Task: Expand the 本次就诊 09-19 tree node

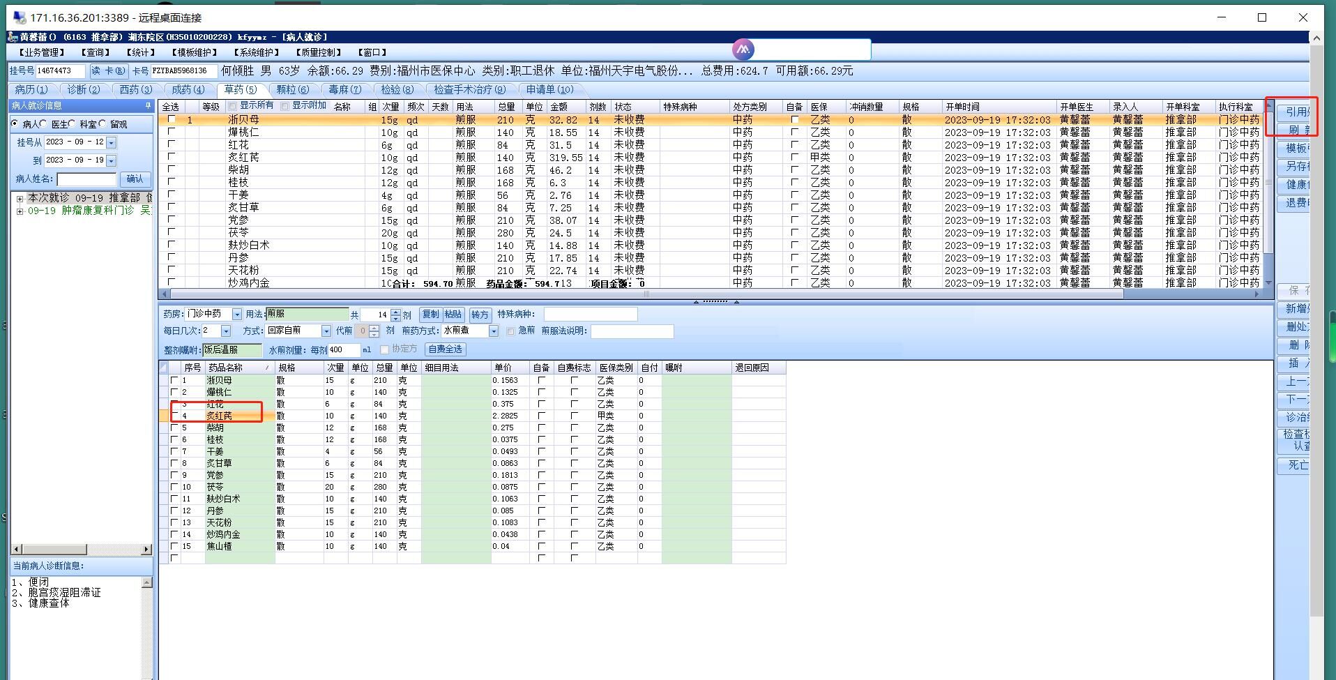Action: coord(20,199)
